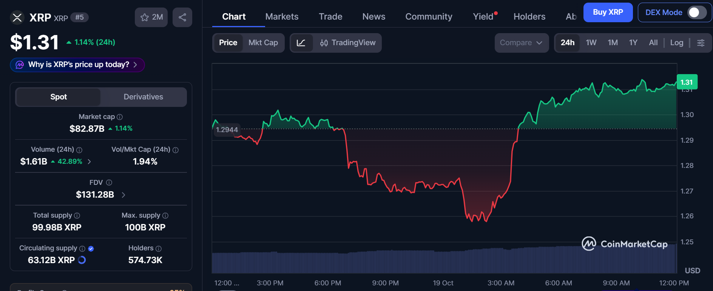Open Markets tab
713x291 pixels.
click(x=282, y=17)
